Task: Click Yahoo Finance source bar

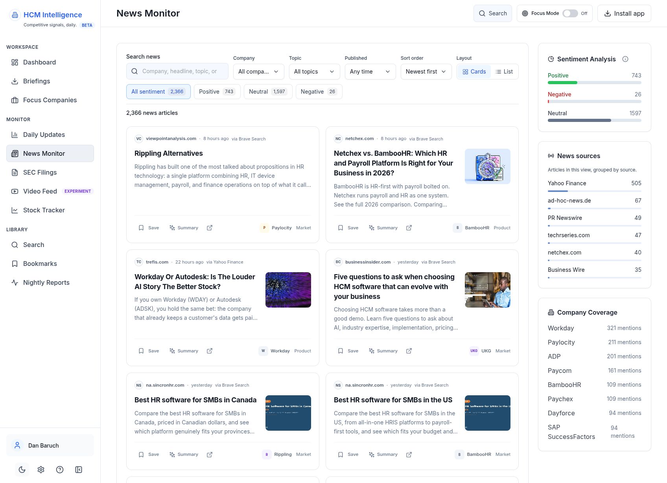Action: pos(594,191)
